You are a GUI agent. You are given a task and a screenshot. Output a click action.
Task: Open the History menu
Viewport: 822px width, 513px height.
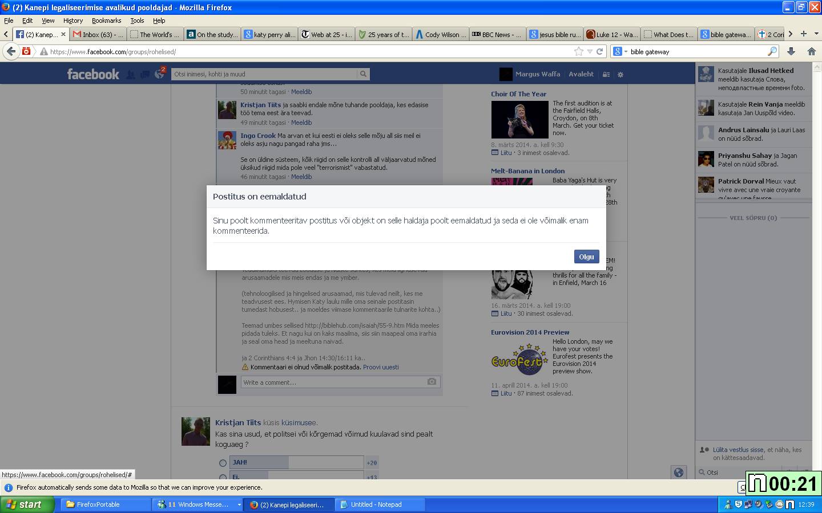73,20
